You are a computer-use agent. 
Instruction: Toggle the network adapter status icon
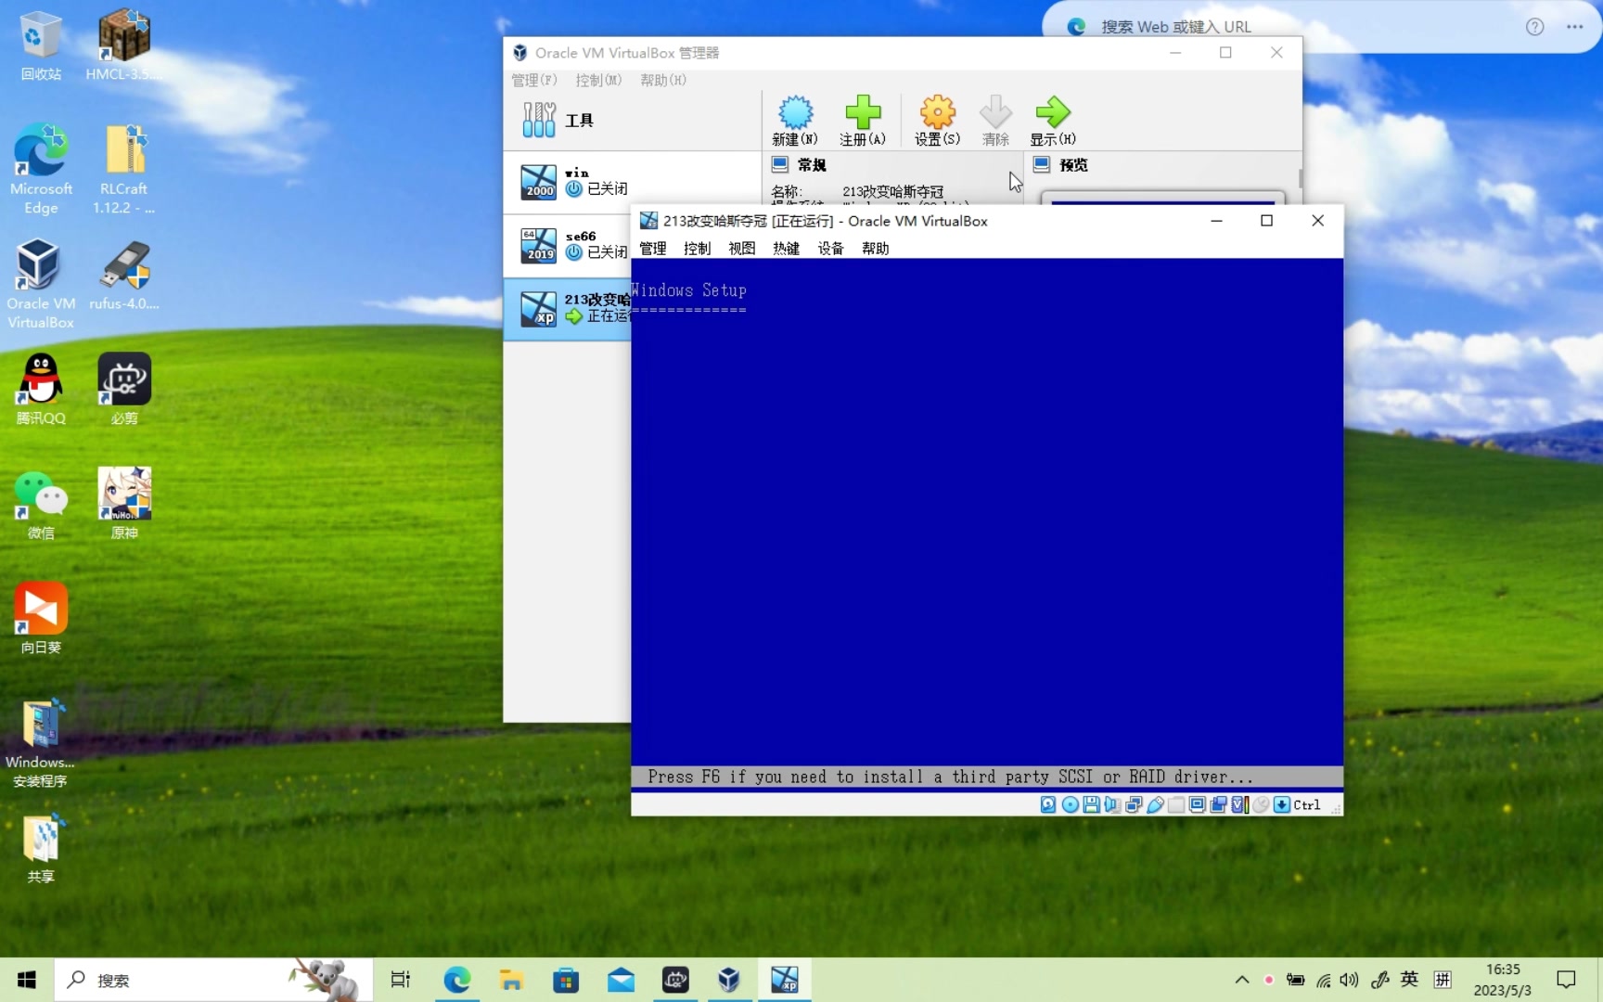pyautogui.click(x=1134, y=804)
